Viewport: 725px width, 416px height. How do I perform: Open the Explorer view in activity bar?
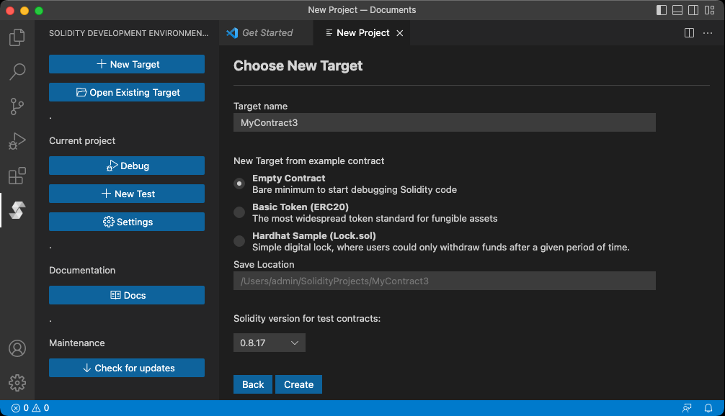coord(17,37)
